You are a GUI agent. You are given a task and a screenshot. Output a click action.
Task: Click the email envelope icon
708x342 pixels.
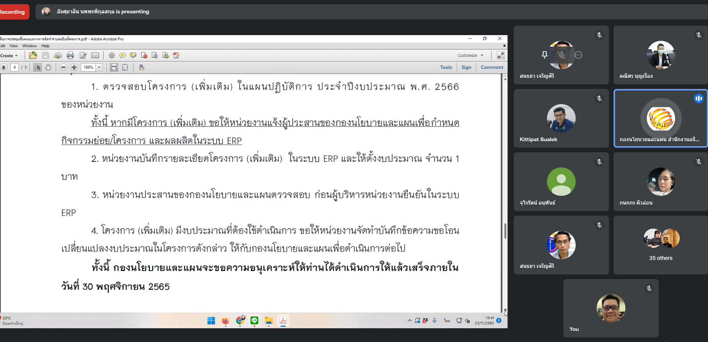click(x=95, y=55)
